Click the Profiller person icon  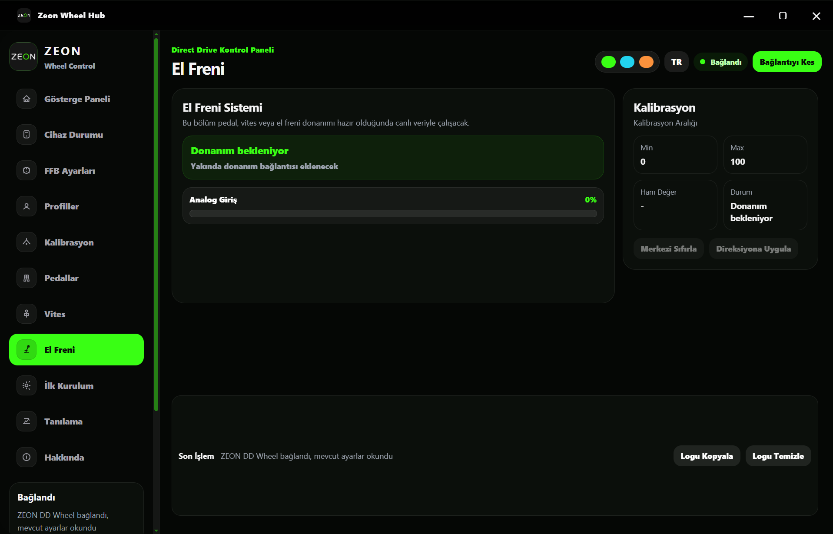pyautogui.click(x=27, y=206)
